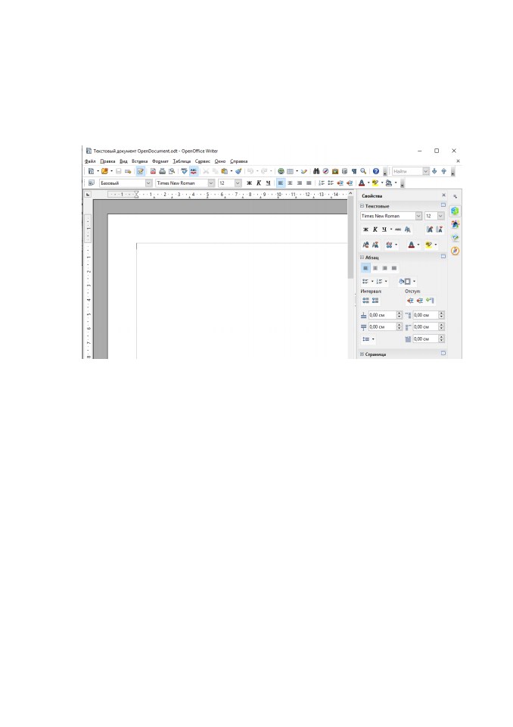The image size is (513, 727).
Task: Open the Сервис menu
Action: click(203, 161)
